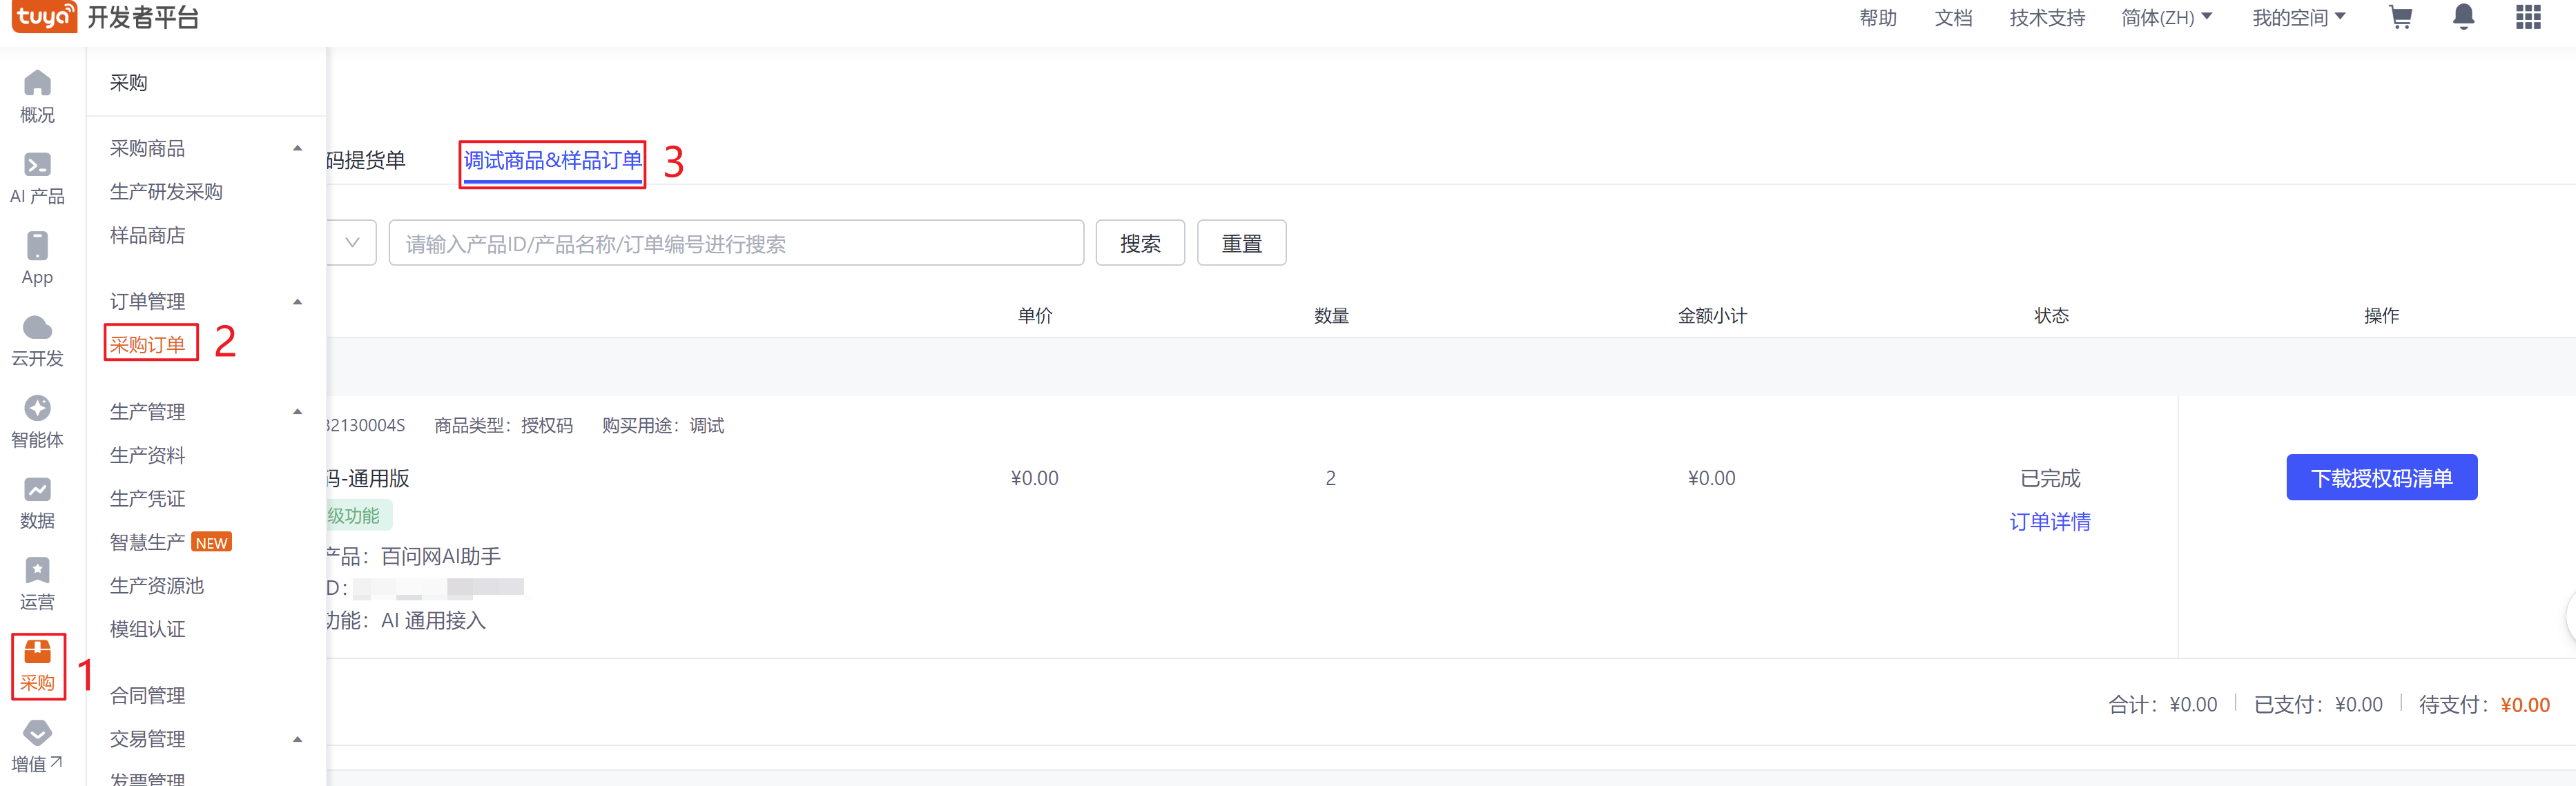Click the shopping cart icon
The width and height of the screenshot is (2576, 786).
(x=2400, y=18)
